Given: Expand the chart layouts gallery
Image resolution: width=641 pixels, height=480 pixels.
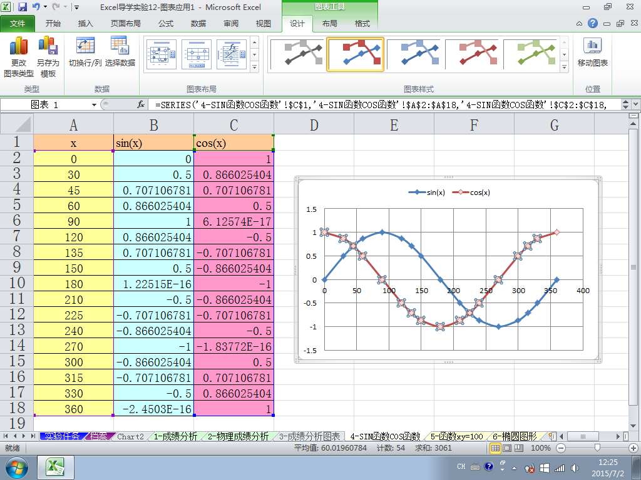Looking at the screenshot, I should tap(254, 67).
